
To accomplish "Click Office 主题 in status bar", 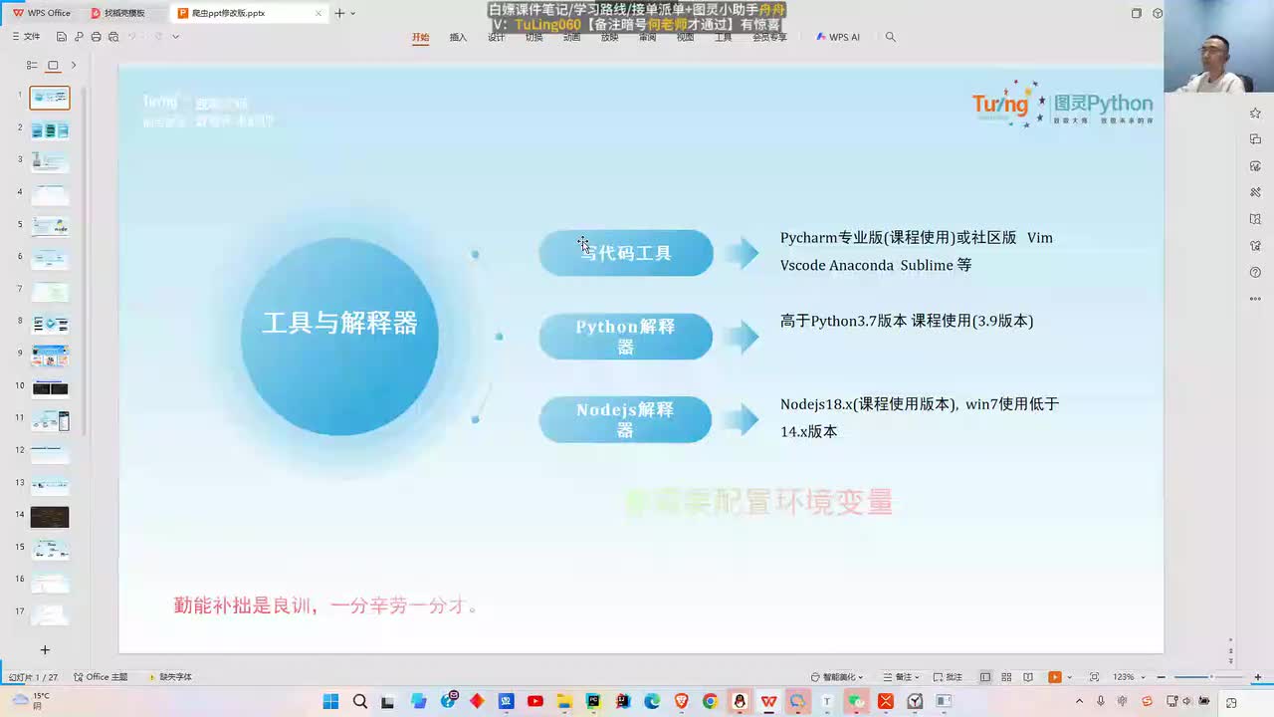I will pyautogui.click(x=101, y=677).
